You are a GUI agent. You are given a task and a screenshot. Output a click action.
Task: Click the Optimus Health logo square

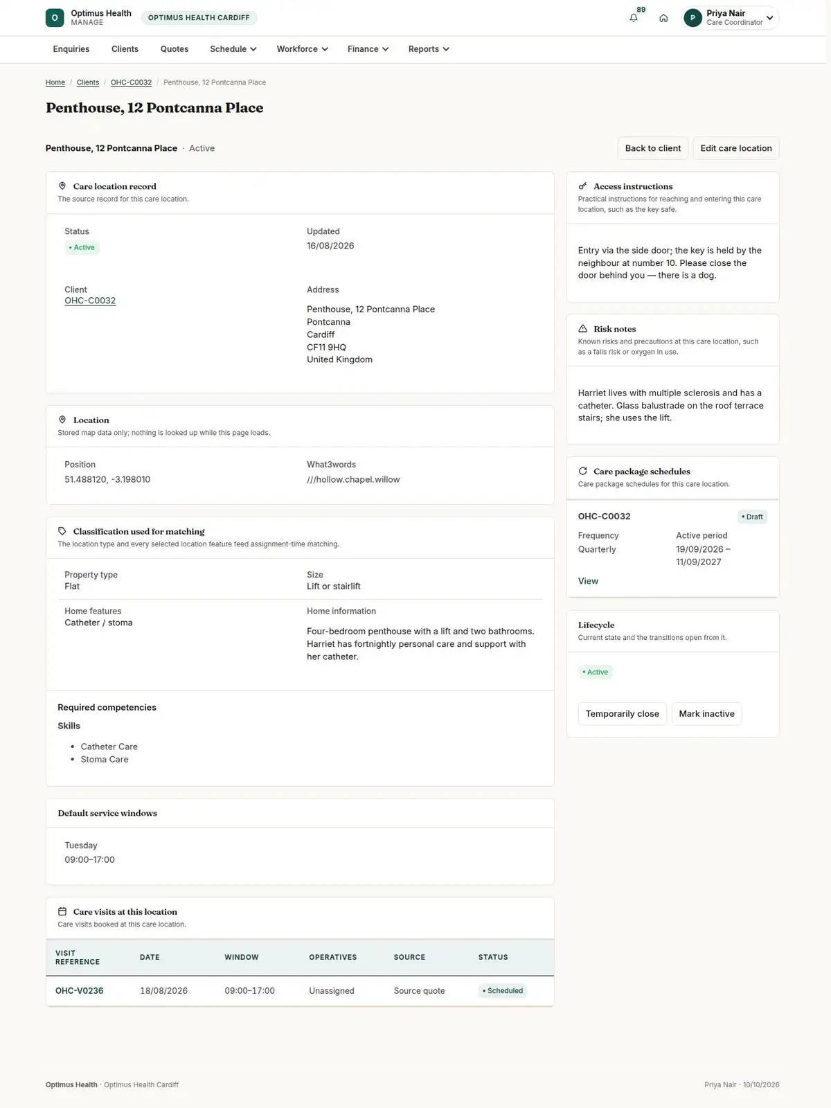point(55,18)
